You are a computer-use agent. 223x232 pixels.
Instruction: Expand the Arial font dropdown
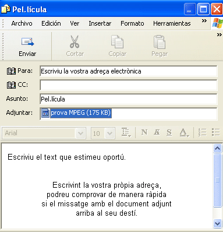(x=80, y=133)
